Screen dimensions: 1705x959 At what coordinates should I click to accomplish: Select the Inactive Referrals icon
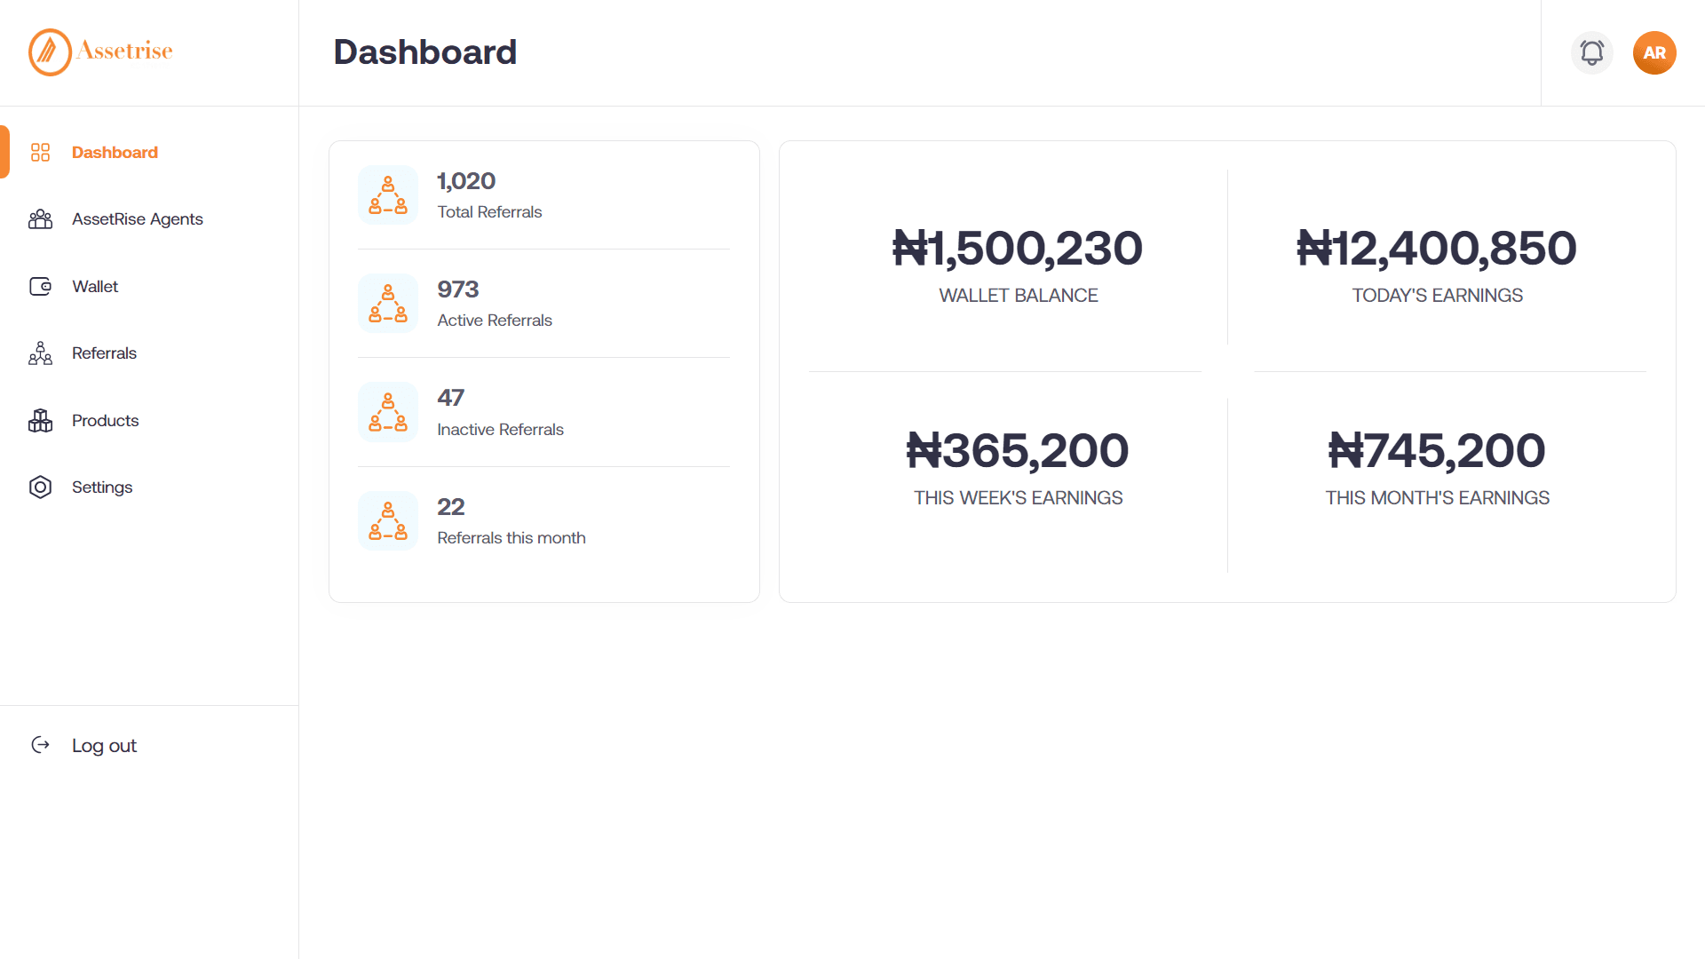point(387,411)
